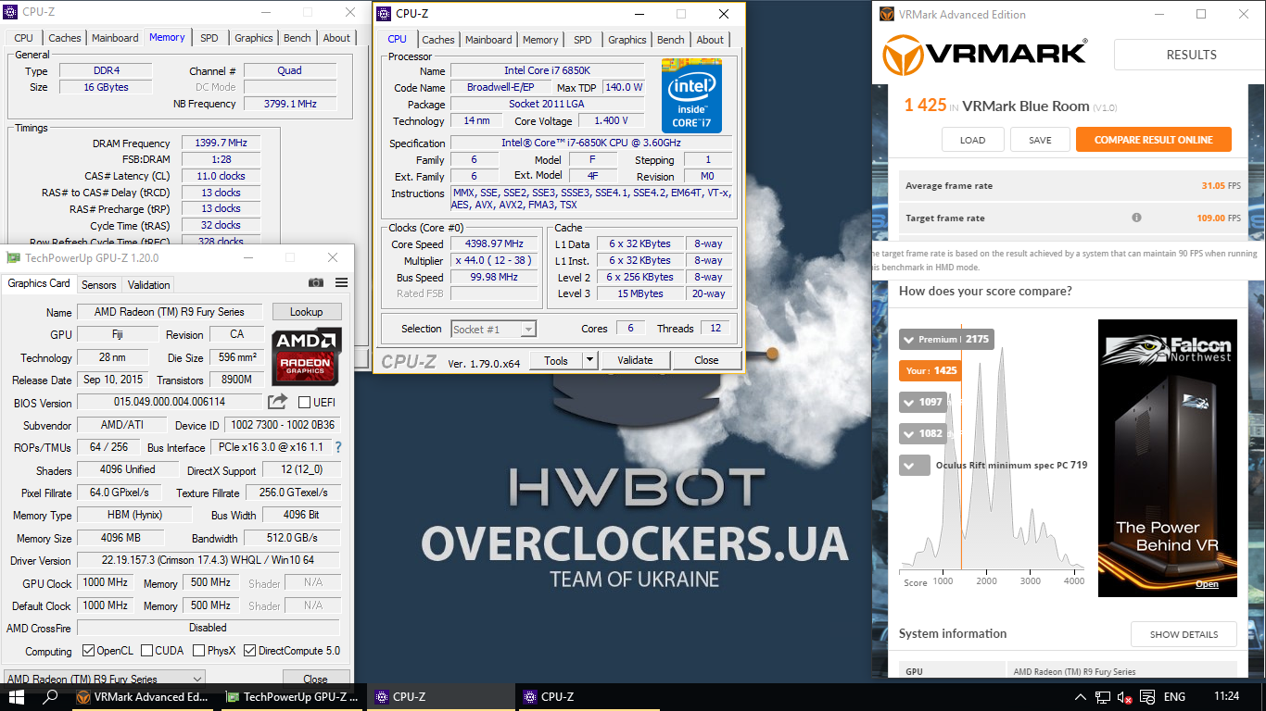This screenshot has height=711, width=1266.
Task: Open the Windows Start menu
Action: 17,697
